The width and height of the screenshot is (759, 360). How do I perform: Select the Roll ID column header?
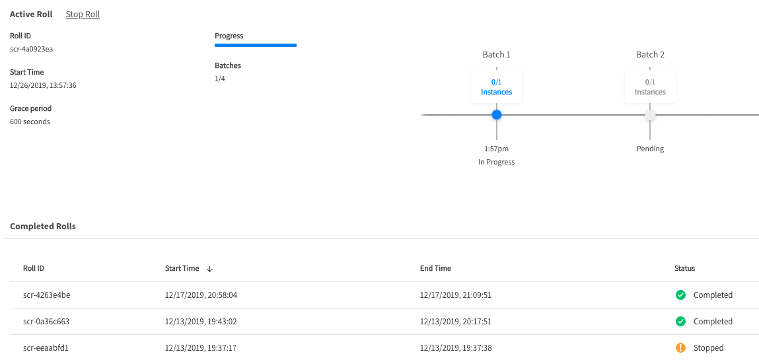[x=34, y=268]
